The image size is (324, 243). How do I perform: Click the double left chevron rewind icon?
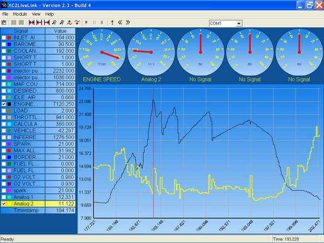coord(120,23)
